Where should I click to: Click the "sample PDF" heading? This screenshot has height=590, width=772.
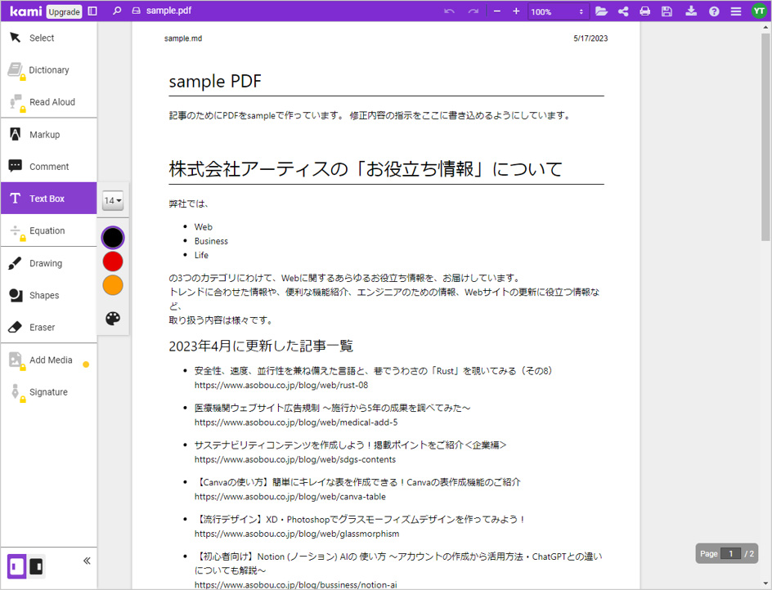click(215, 81)
